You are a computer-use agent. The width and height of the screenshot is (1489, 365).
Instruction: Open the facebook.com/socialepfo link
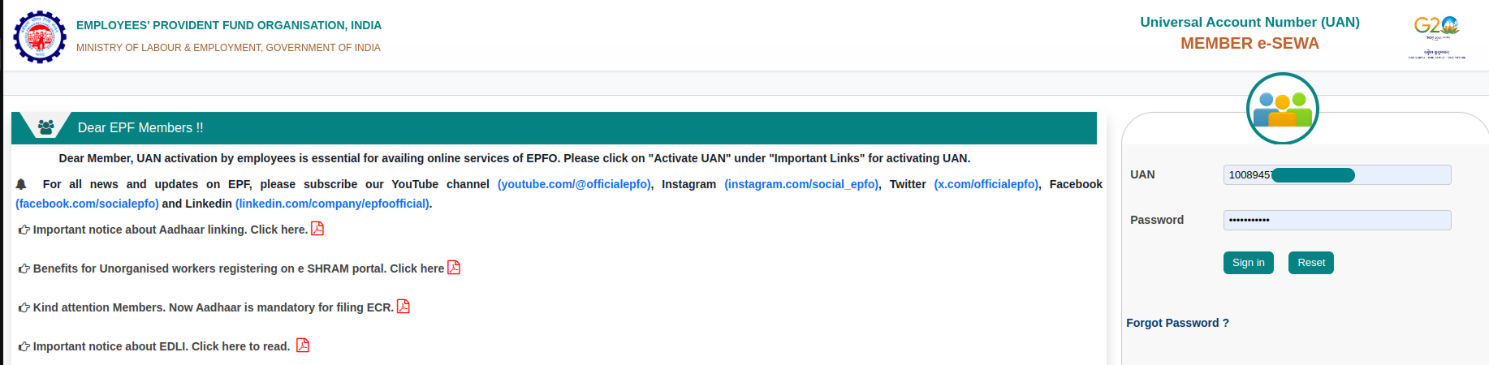pyautogui.click(x=87, y=204)
